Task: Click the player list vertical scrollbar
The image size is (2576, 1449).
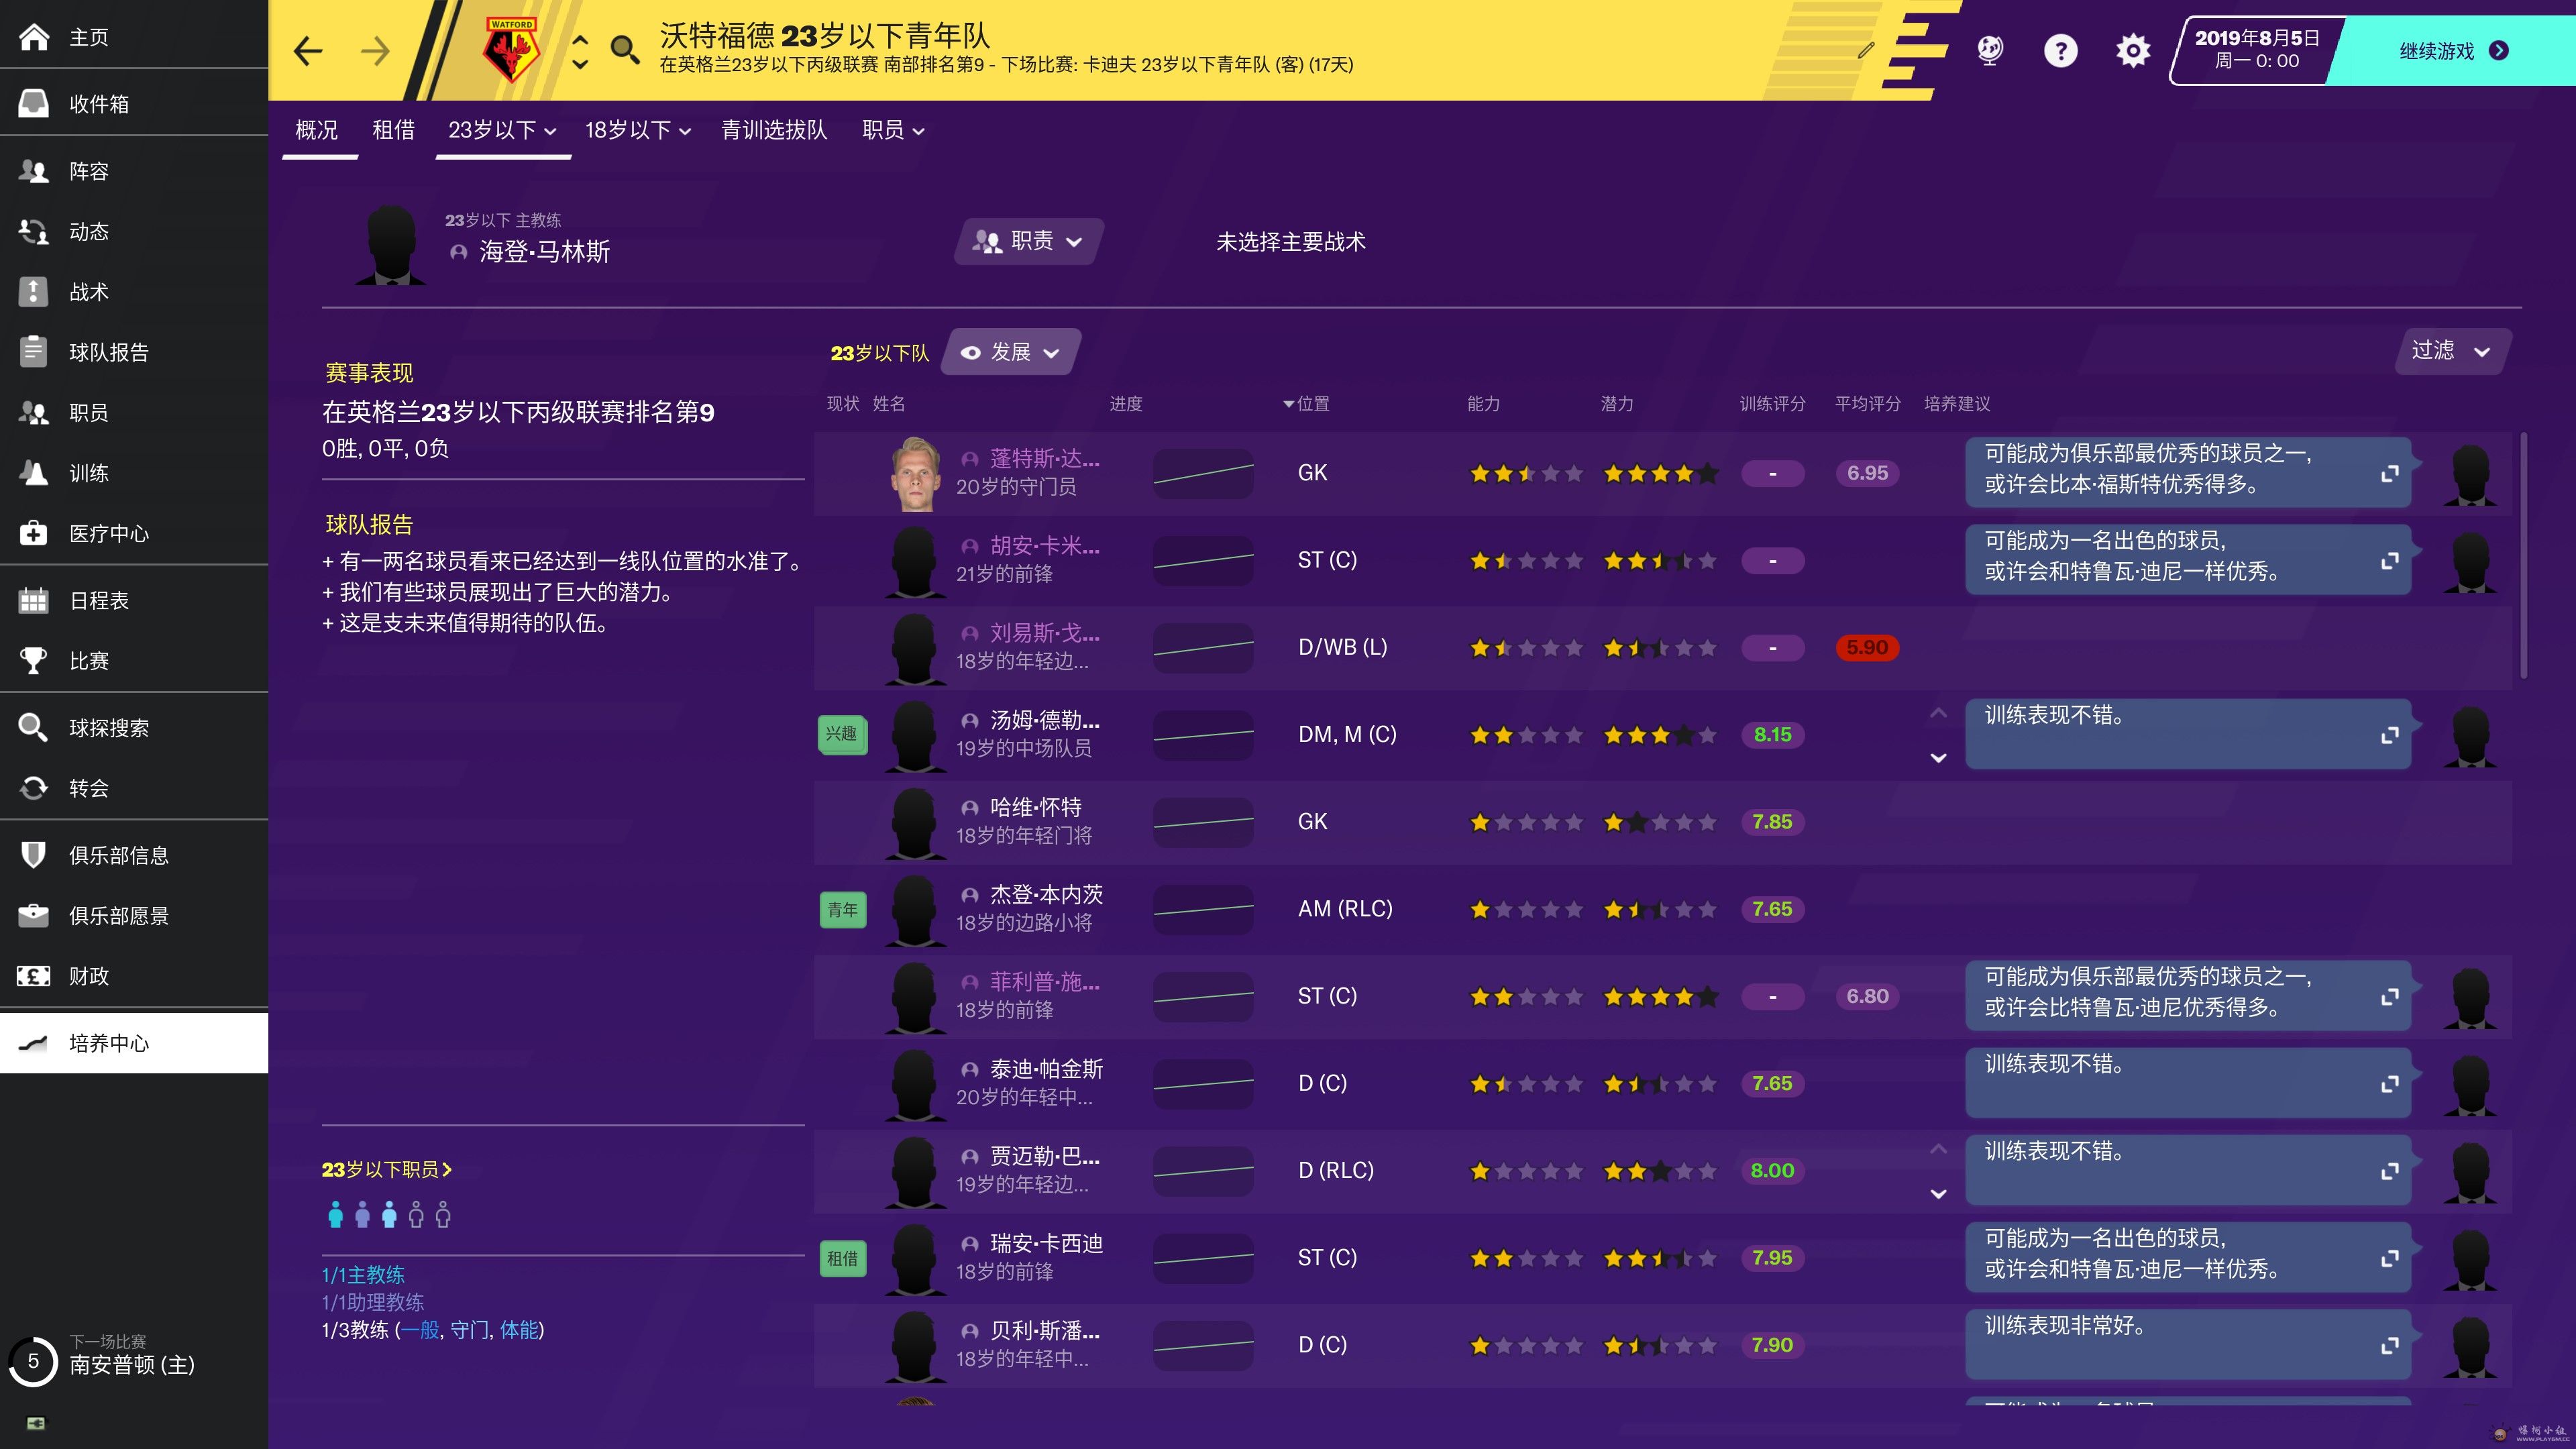Action: [x=2523, y=556]
